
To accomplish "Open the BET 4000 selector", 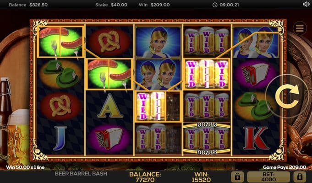I will click(x=268, y=177).
